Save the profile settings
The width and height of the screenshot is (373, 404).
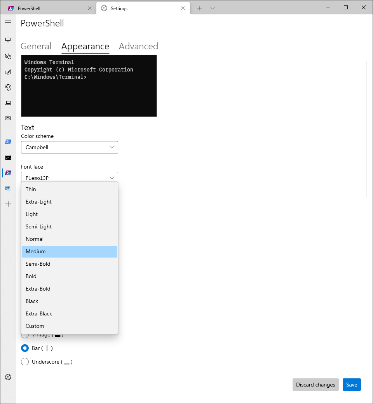click(352, 385)
